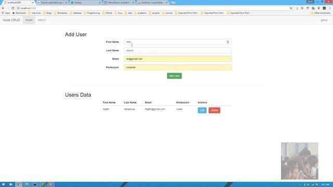Open the Wordpress bookmark folder

(x=61, y=13)
